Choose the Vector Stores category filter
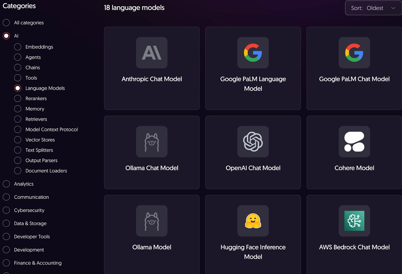402x274 pixels. (x=18, y=140)
